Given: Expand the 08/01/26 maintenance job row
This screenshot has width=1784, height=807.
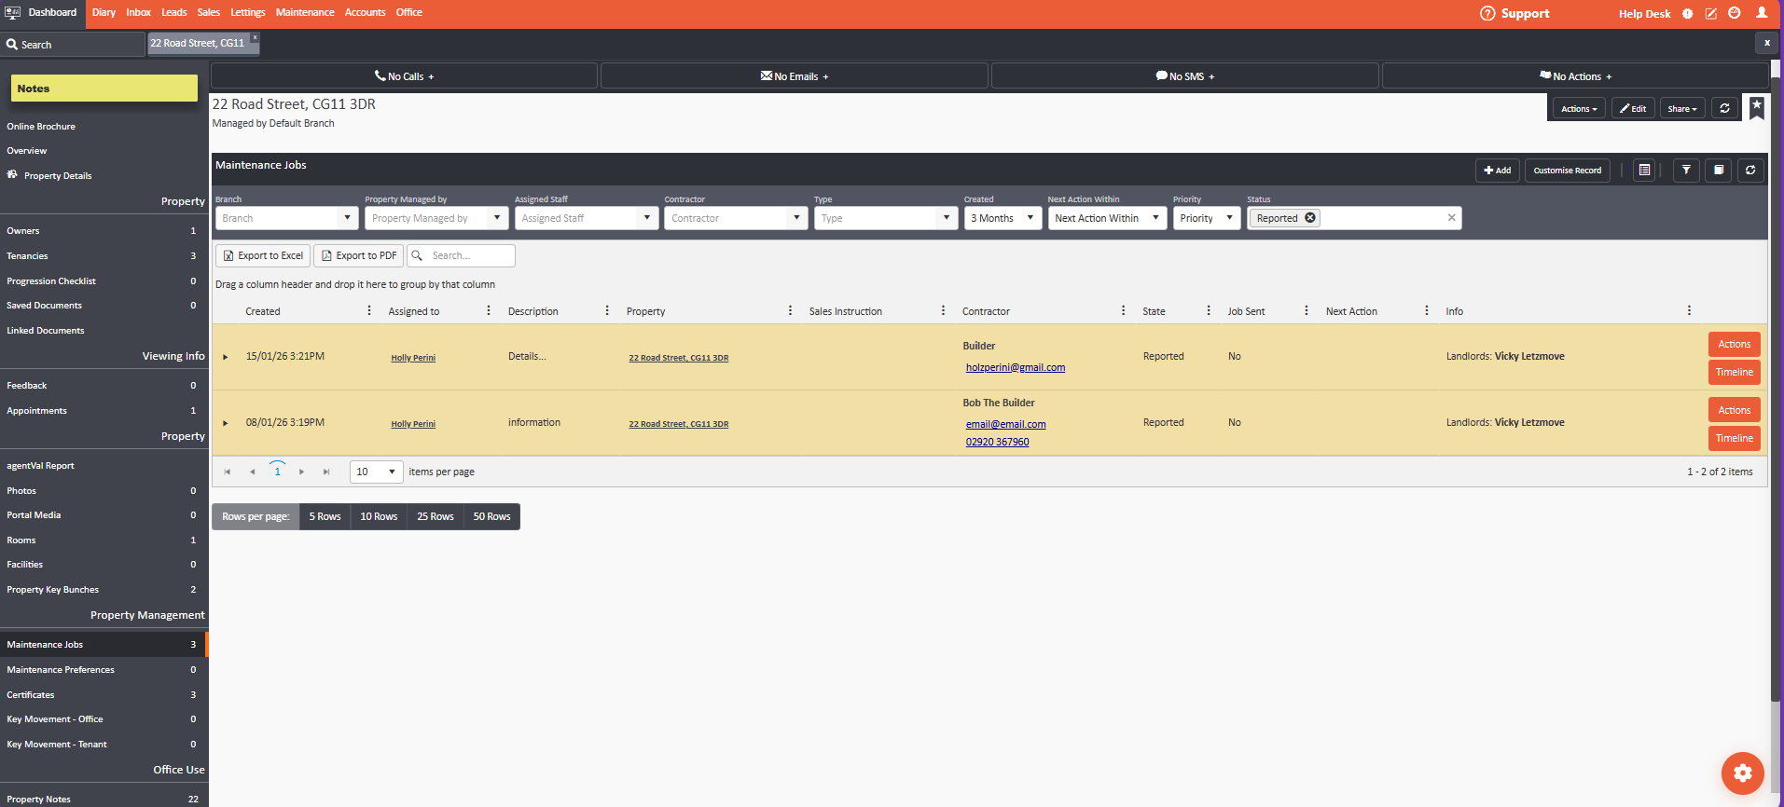Looking at the screenshot, I should coord(226,423).
